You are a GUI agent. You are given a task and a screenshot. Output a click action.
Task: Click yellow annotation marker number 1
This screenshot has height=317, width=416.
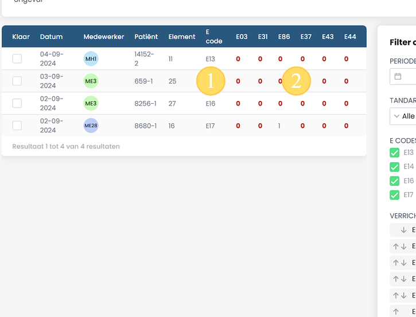211,81
